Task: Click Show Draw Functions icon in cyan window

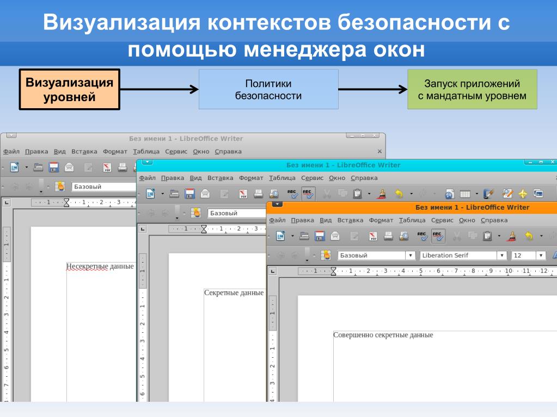Action: tap(489, 194)
